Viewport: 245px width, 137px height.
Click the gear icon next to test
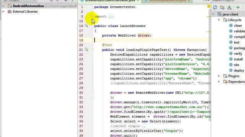coord(231,42)
